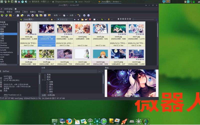Check the 朋友 category checkbox
The height and width of the screenshot is (125, 200).
47,92
